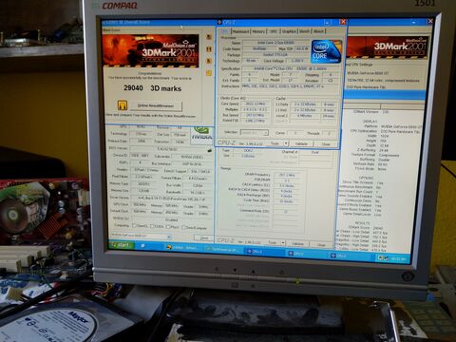Viewport: 456px width, 342px height.
Task: Click the Windows Start button
Action: (121, 245)
